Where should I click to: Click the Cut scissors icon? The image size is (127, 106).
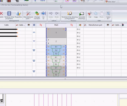[x=90, y=14]
